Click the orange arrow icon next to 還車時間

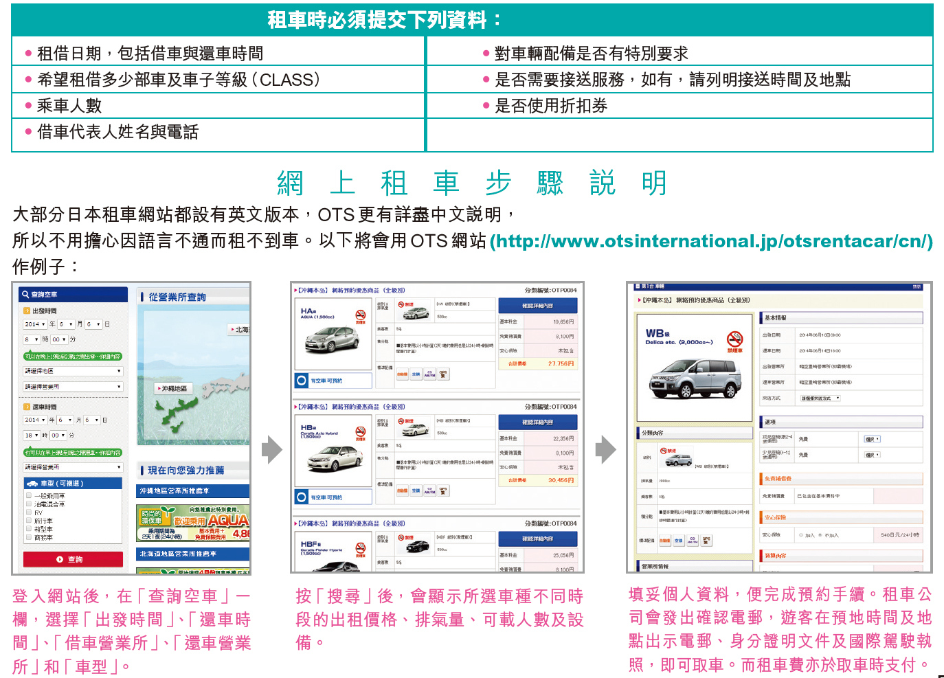27,407
